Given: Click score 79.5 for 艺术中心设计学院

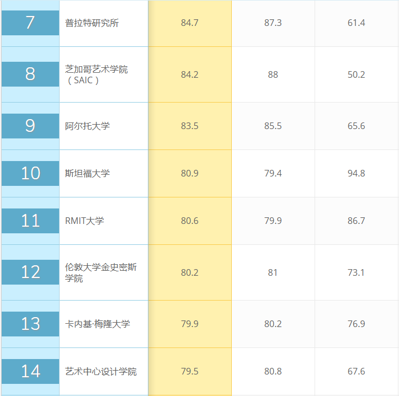Looking at the screenshot, I should click(x=190, y=371).
